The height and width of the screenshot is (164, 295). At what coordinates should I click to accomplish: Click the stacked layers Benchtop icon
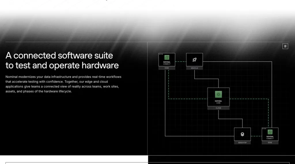pyautogui.click(x=242, y=134)
